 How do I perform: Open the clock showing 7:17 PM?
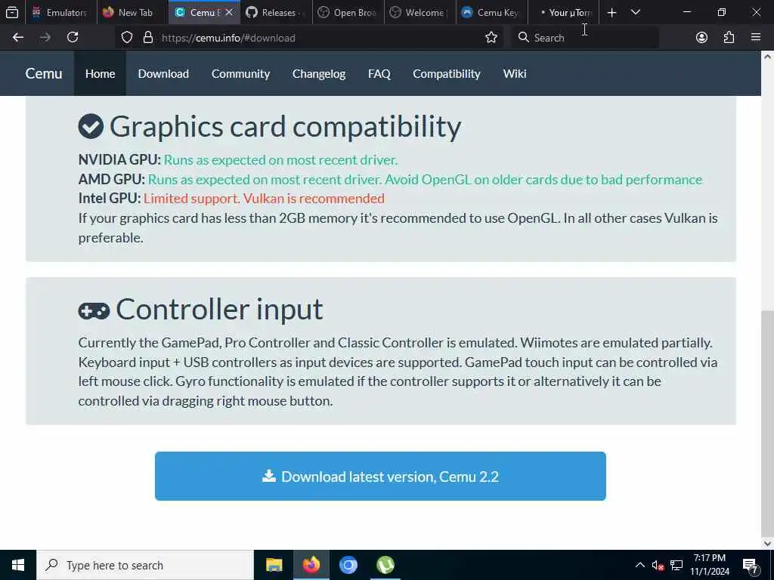coord(709,565)
